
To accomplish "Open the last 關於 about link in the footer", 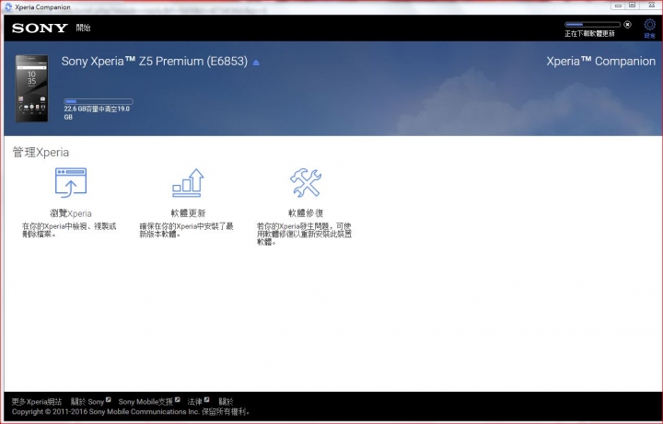I will click(226, 402).
